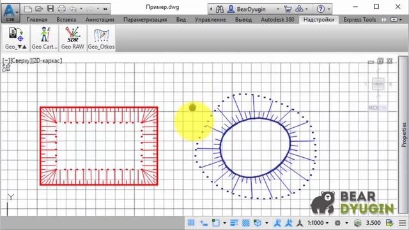Customize the quick access toolbar via double-arrow

[105, 9]
